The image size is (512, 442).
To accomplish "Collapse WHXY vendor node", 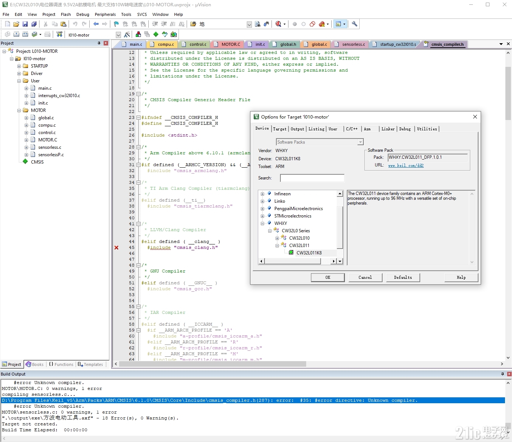I will 262,223.
